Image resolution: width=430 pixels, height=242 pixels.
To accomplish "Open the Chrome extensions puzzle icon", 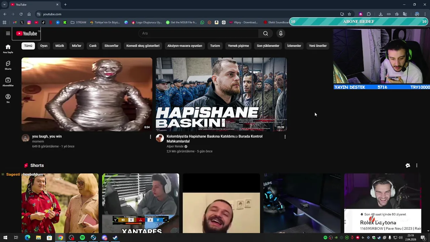I will tap(369, 14).
